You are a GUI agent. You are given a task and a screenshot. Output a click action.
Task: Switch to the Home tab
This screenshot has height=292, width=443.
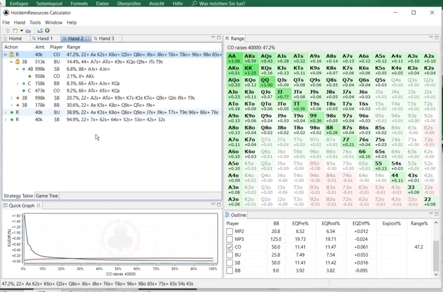(x=15, y=38)
